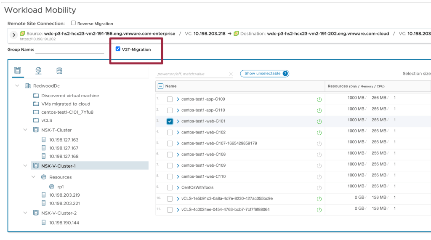Uncheck the V2T-Migration checkbox
This screenshot has height=240, width=431.
point(118,49)
